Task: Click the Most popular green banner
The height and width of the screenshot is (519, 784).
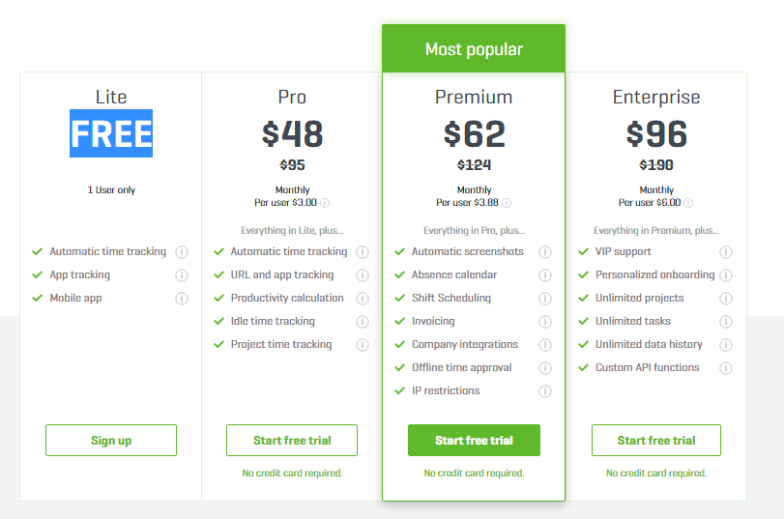Action: 474,48
